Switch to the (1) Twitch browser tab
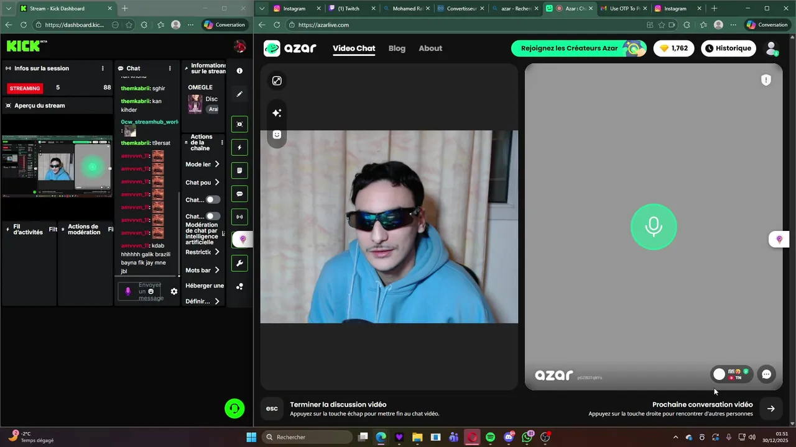The height and width of the screenshot is (447, 796). [x=352, y=9]
